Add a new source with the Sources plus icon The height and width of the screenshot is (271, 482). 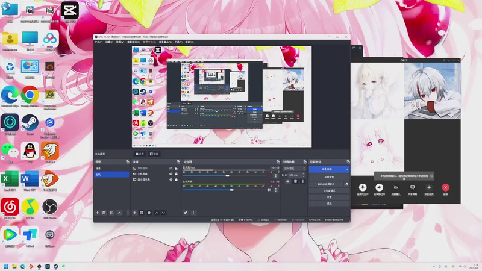tap(134, 213)
